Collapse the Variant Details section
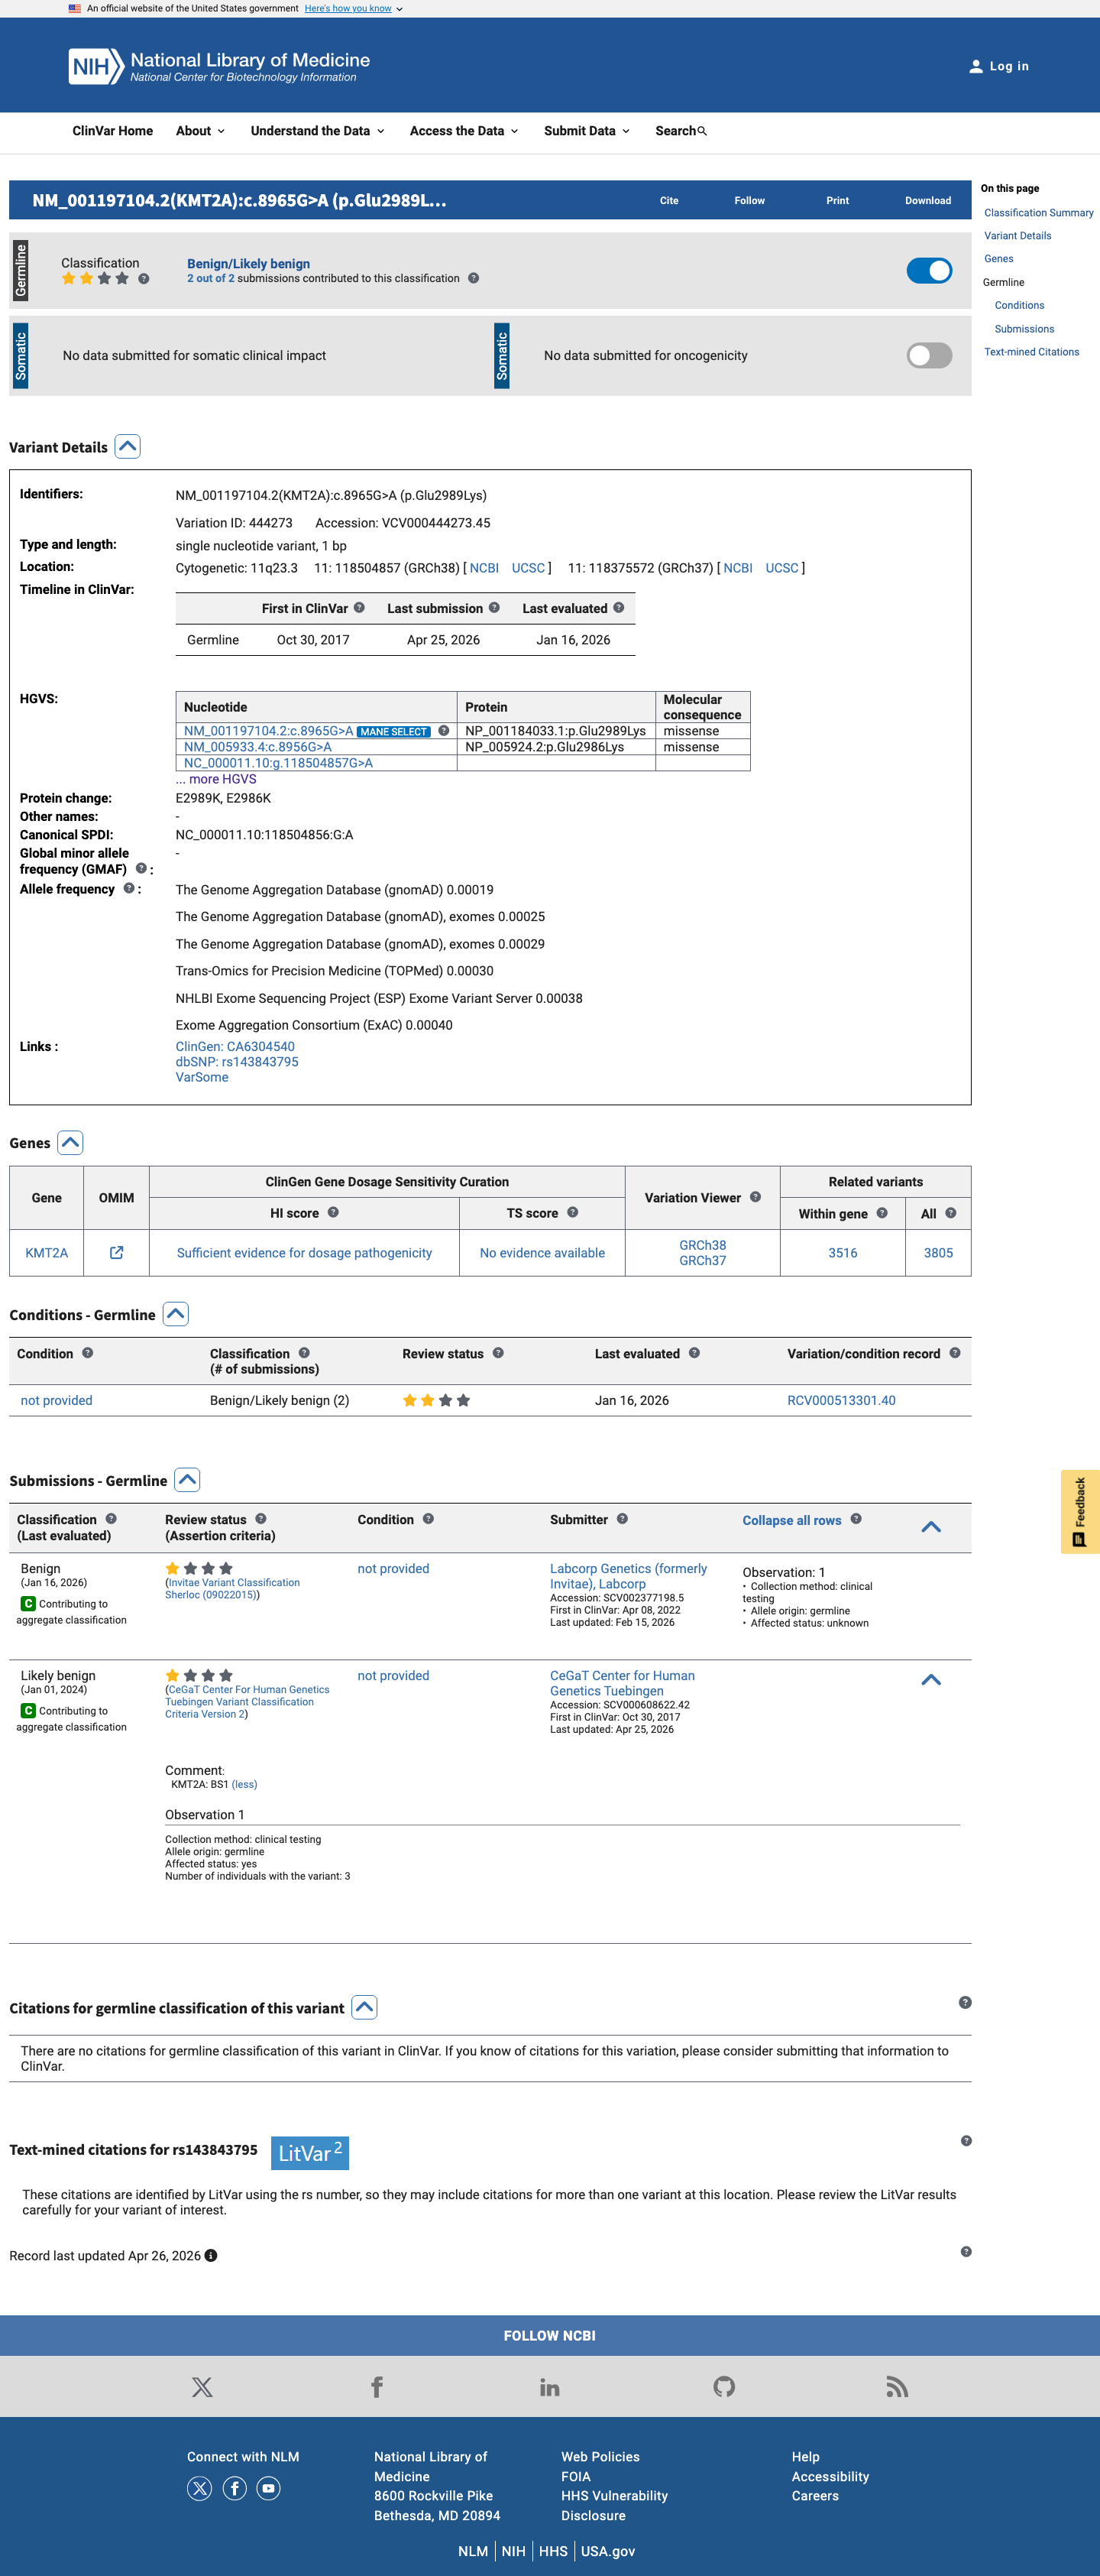This screenshot has width=1100, height=2576. point(128,446)
